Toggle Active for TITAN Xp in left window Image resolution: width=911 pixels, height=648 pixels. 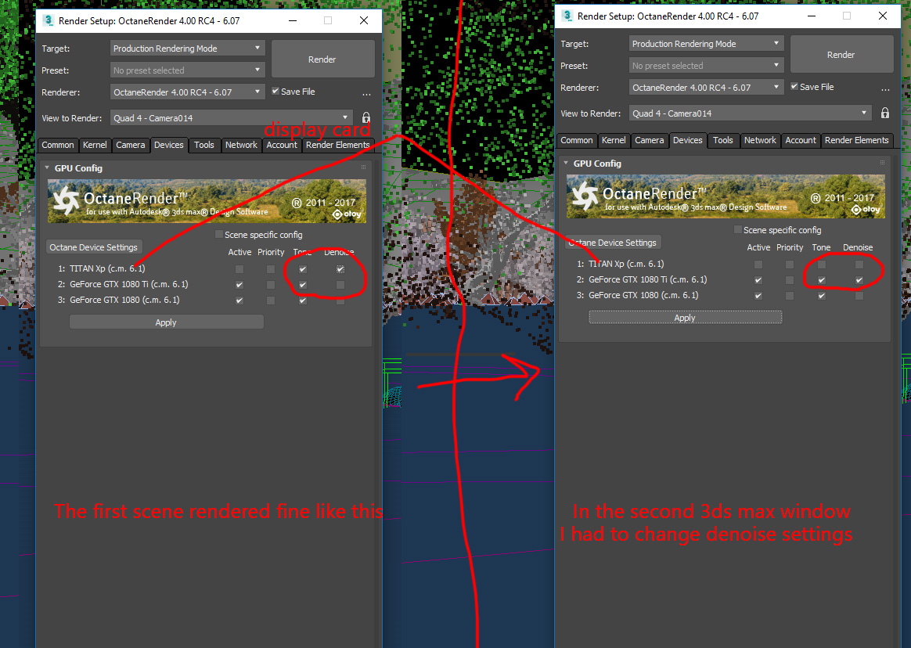[x=239, y=269]
